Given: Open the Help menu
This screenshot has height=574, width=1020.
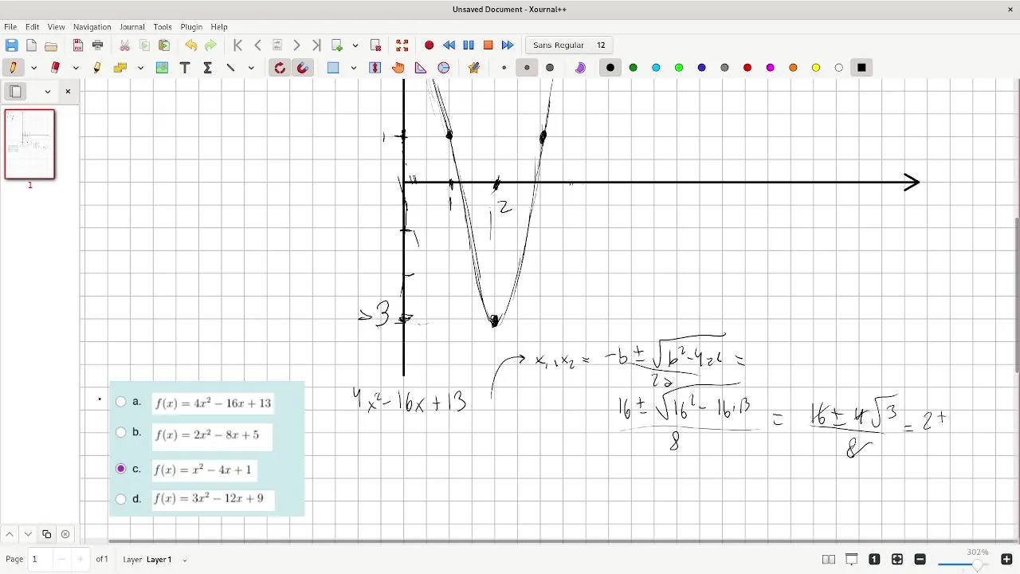Looking at the screenshot, I should pos(219,27).
